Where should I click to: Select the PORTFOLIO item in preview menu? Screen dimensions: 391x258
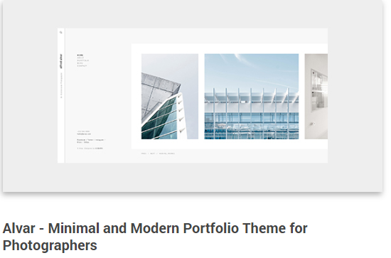tap(82, 60)
